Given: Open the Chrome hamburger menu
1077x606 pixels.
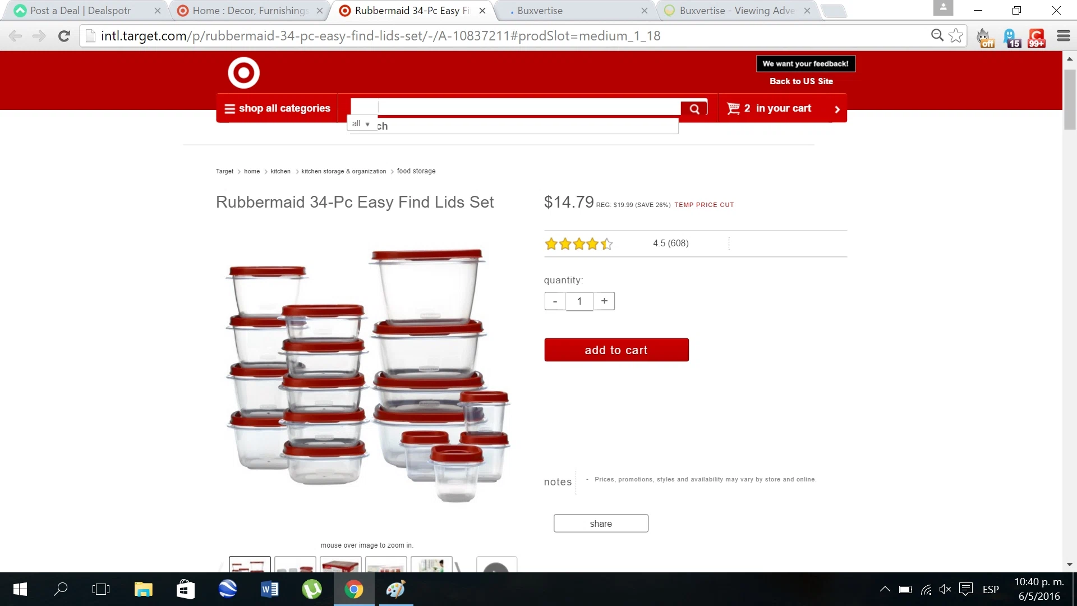Looking at the screenshot, I should pos(1063,36).
